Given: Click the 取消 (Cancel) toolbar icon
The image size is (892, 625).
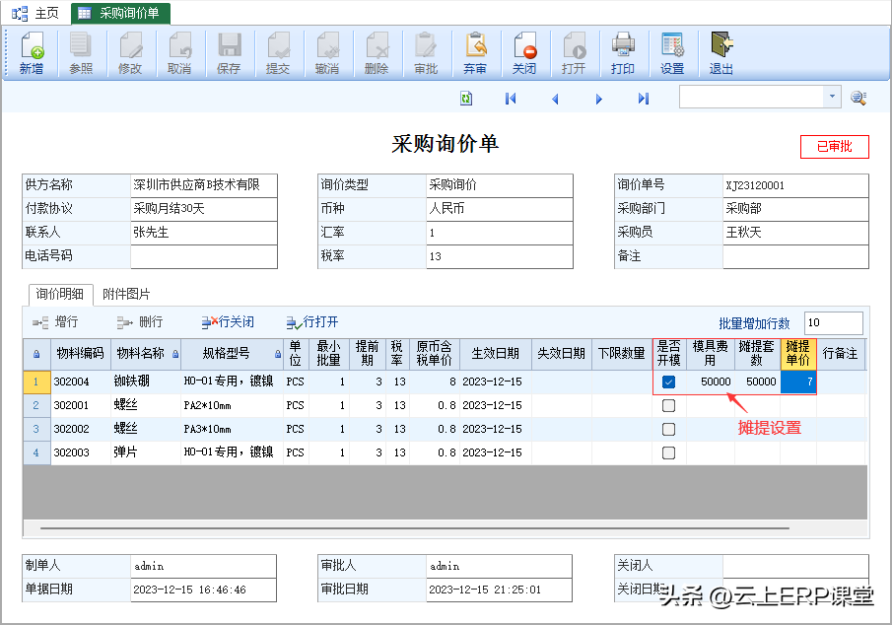Looking at the screenshot, I should coord(179,53).
